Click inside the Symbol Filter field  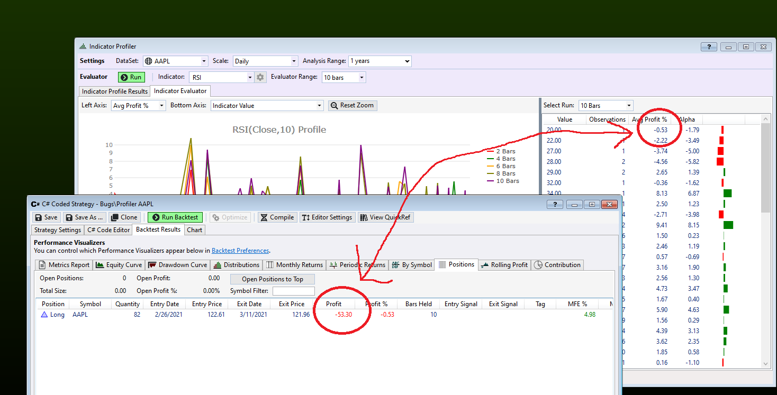pyautogui.click(x=293, y=290)
